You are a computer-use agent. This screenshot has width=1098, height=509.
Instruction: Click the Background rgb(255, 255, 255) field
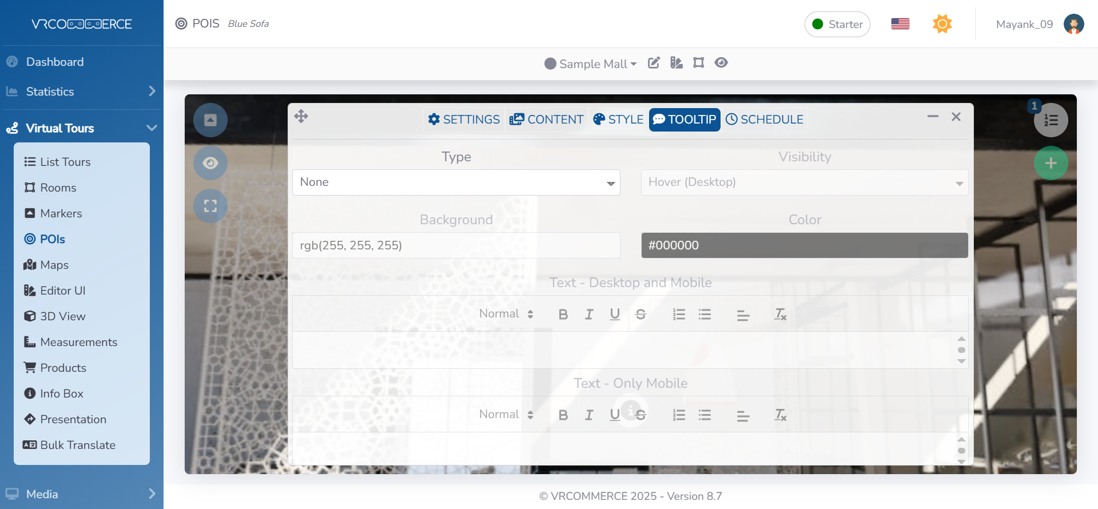pyautogui.click(x=456, y=245)
